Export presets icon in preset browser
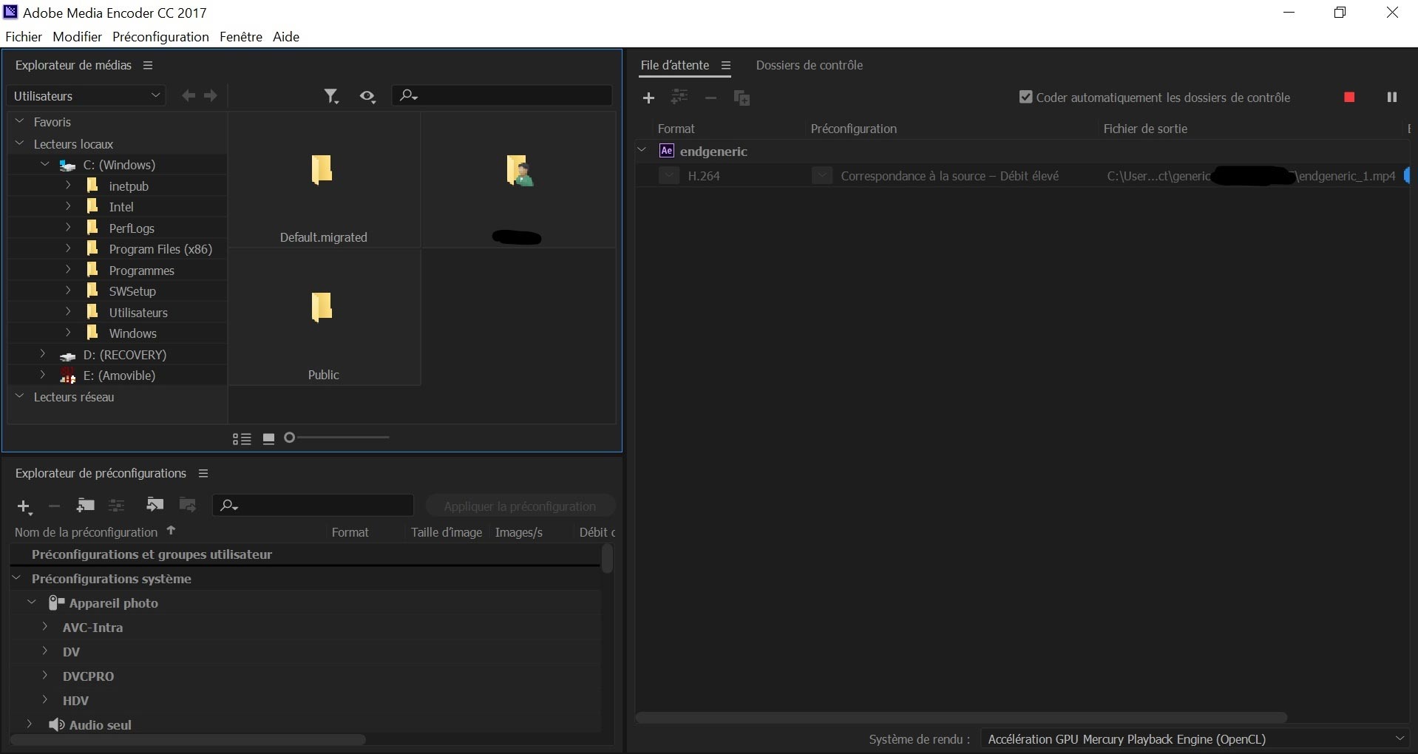Screen dimensions: 1418x754 pyautogui.click(x=188, y=505)
